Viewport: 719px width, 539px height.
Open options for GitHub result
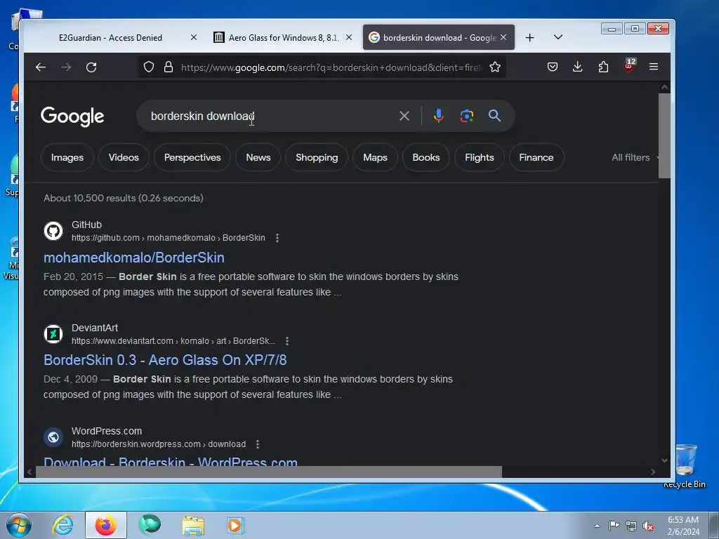pos(277,238)
